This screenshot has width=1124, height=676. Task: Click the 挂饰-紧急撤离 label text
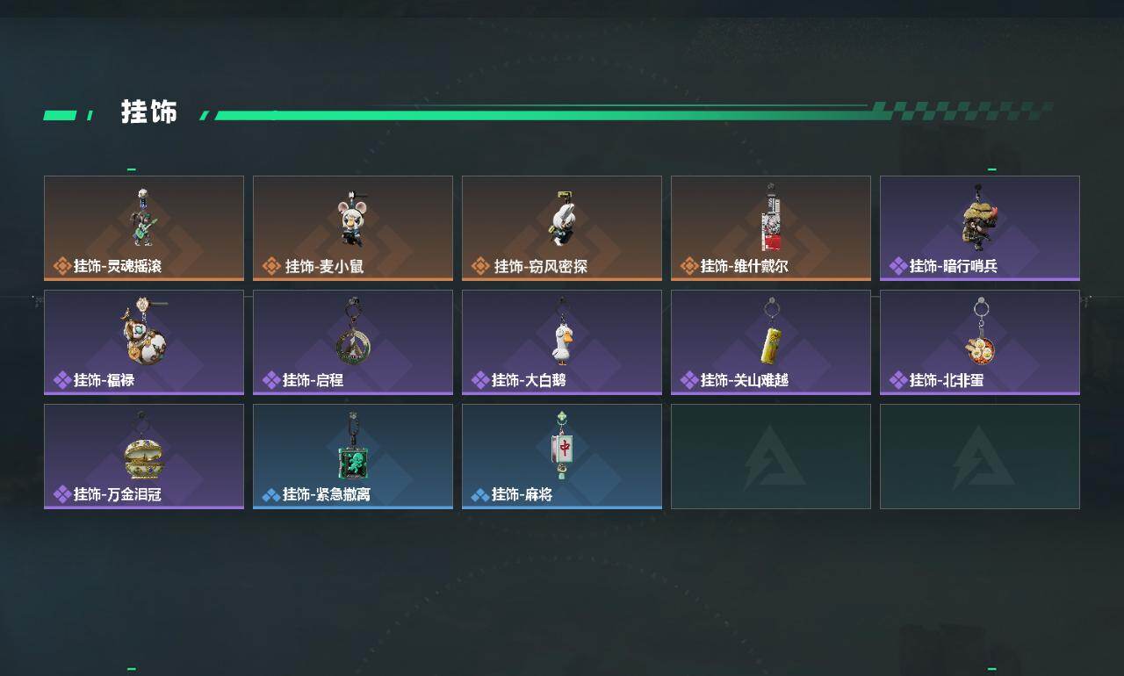pos(327,494)
